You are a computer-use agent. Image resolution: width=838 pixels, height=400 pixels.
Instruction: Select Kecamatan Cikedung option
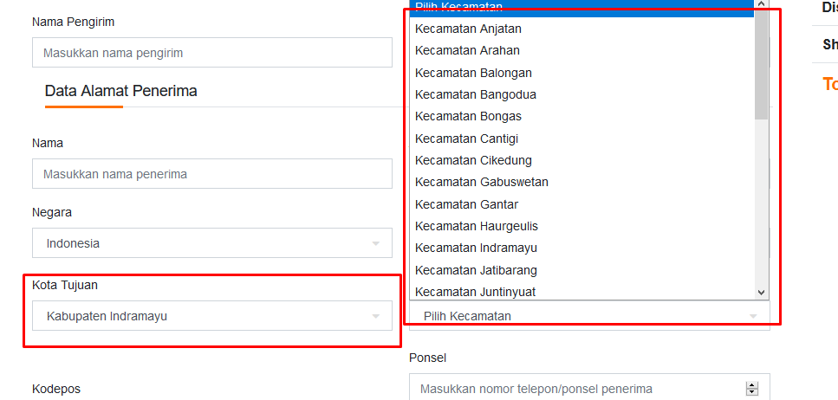[473, 160]
